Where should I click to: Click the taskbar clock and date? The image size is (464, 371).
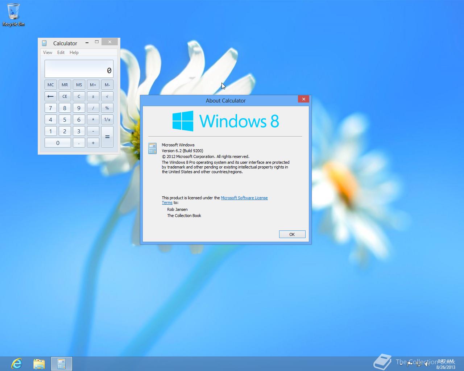[446, 364]
